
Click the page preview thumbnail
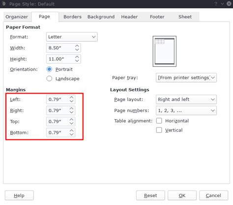pyautogui.click(x=165, y=51)
